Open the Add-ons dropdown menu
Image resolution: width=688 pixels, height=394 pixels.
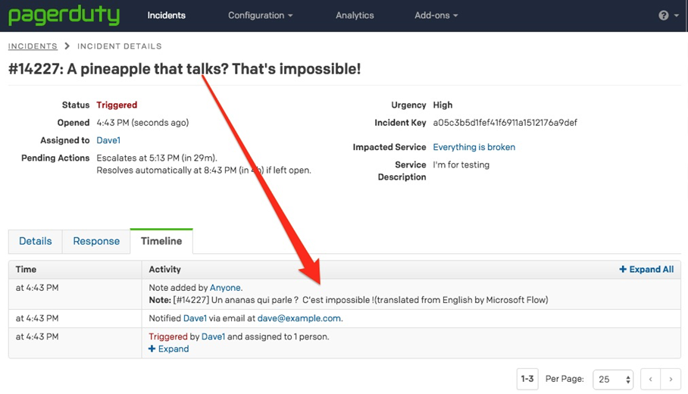[436, 15]
